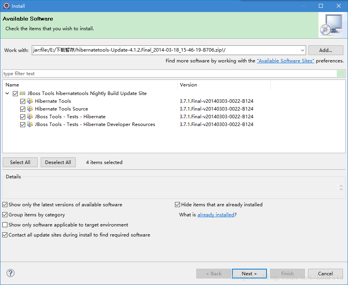348x285 pixels.
Task: Open the Work with dropdown arrow
Action: 302,50
